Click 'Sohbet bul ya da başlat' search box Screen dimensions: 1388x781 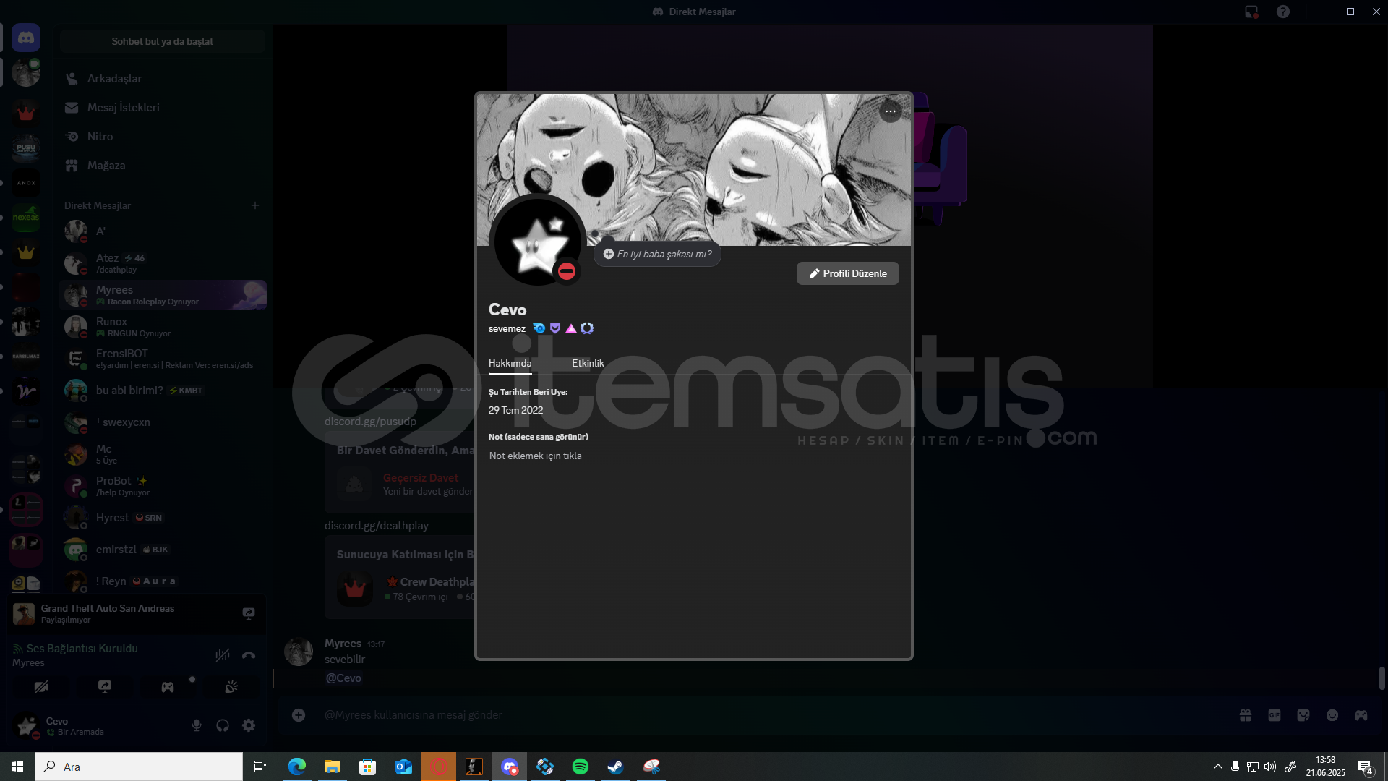163,41
